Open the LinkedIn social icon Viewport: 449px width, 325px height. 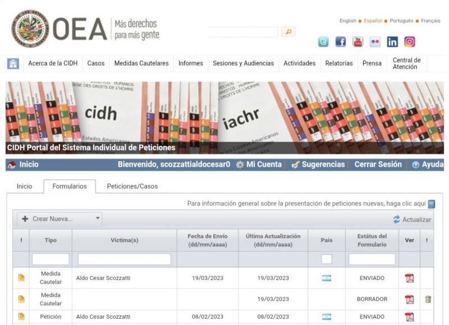pos(392,42)
